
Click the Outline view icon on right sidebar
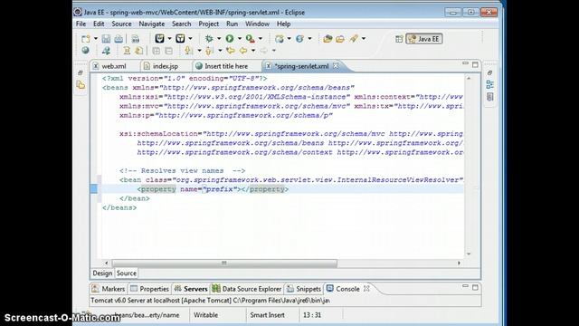(490, 84)
